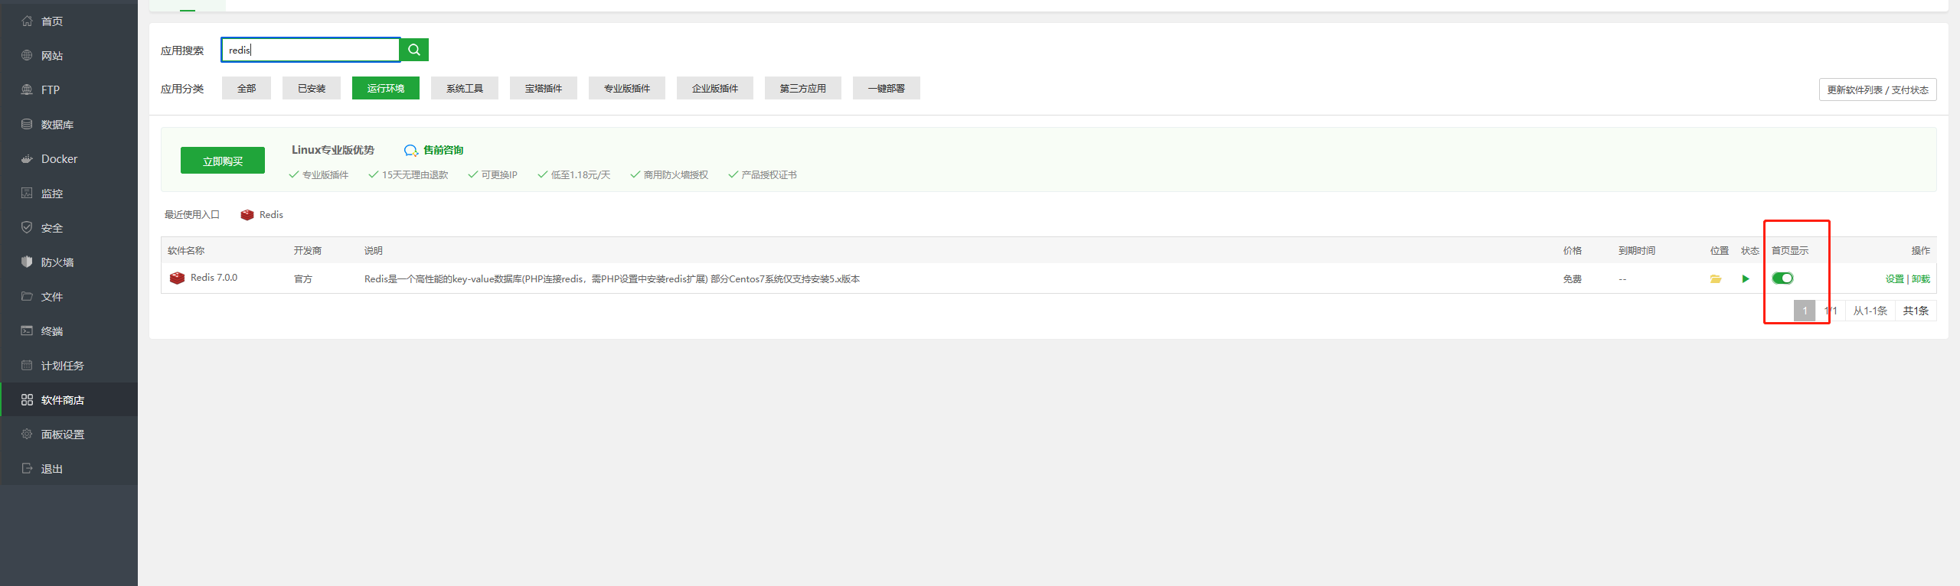Click the 产品授权证书 feature text

click(769, 175)
